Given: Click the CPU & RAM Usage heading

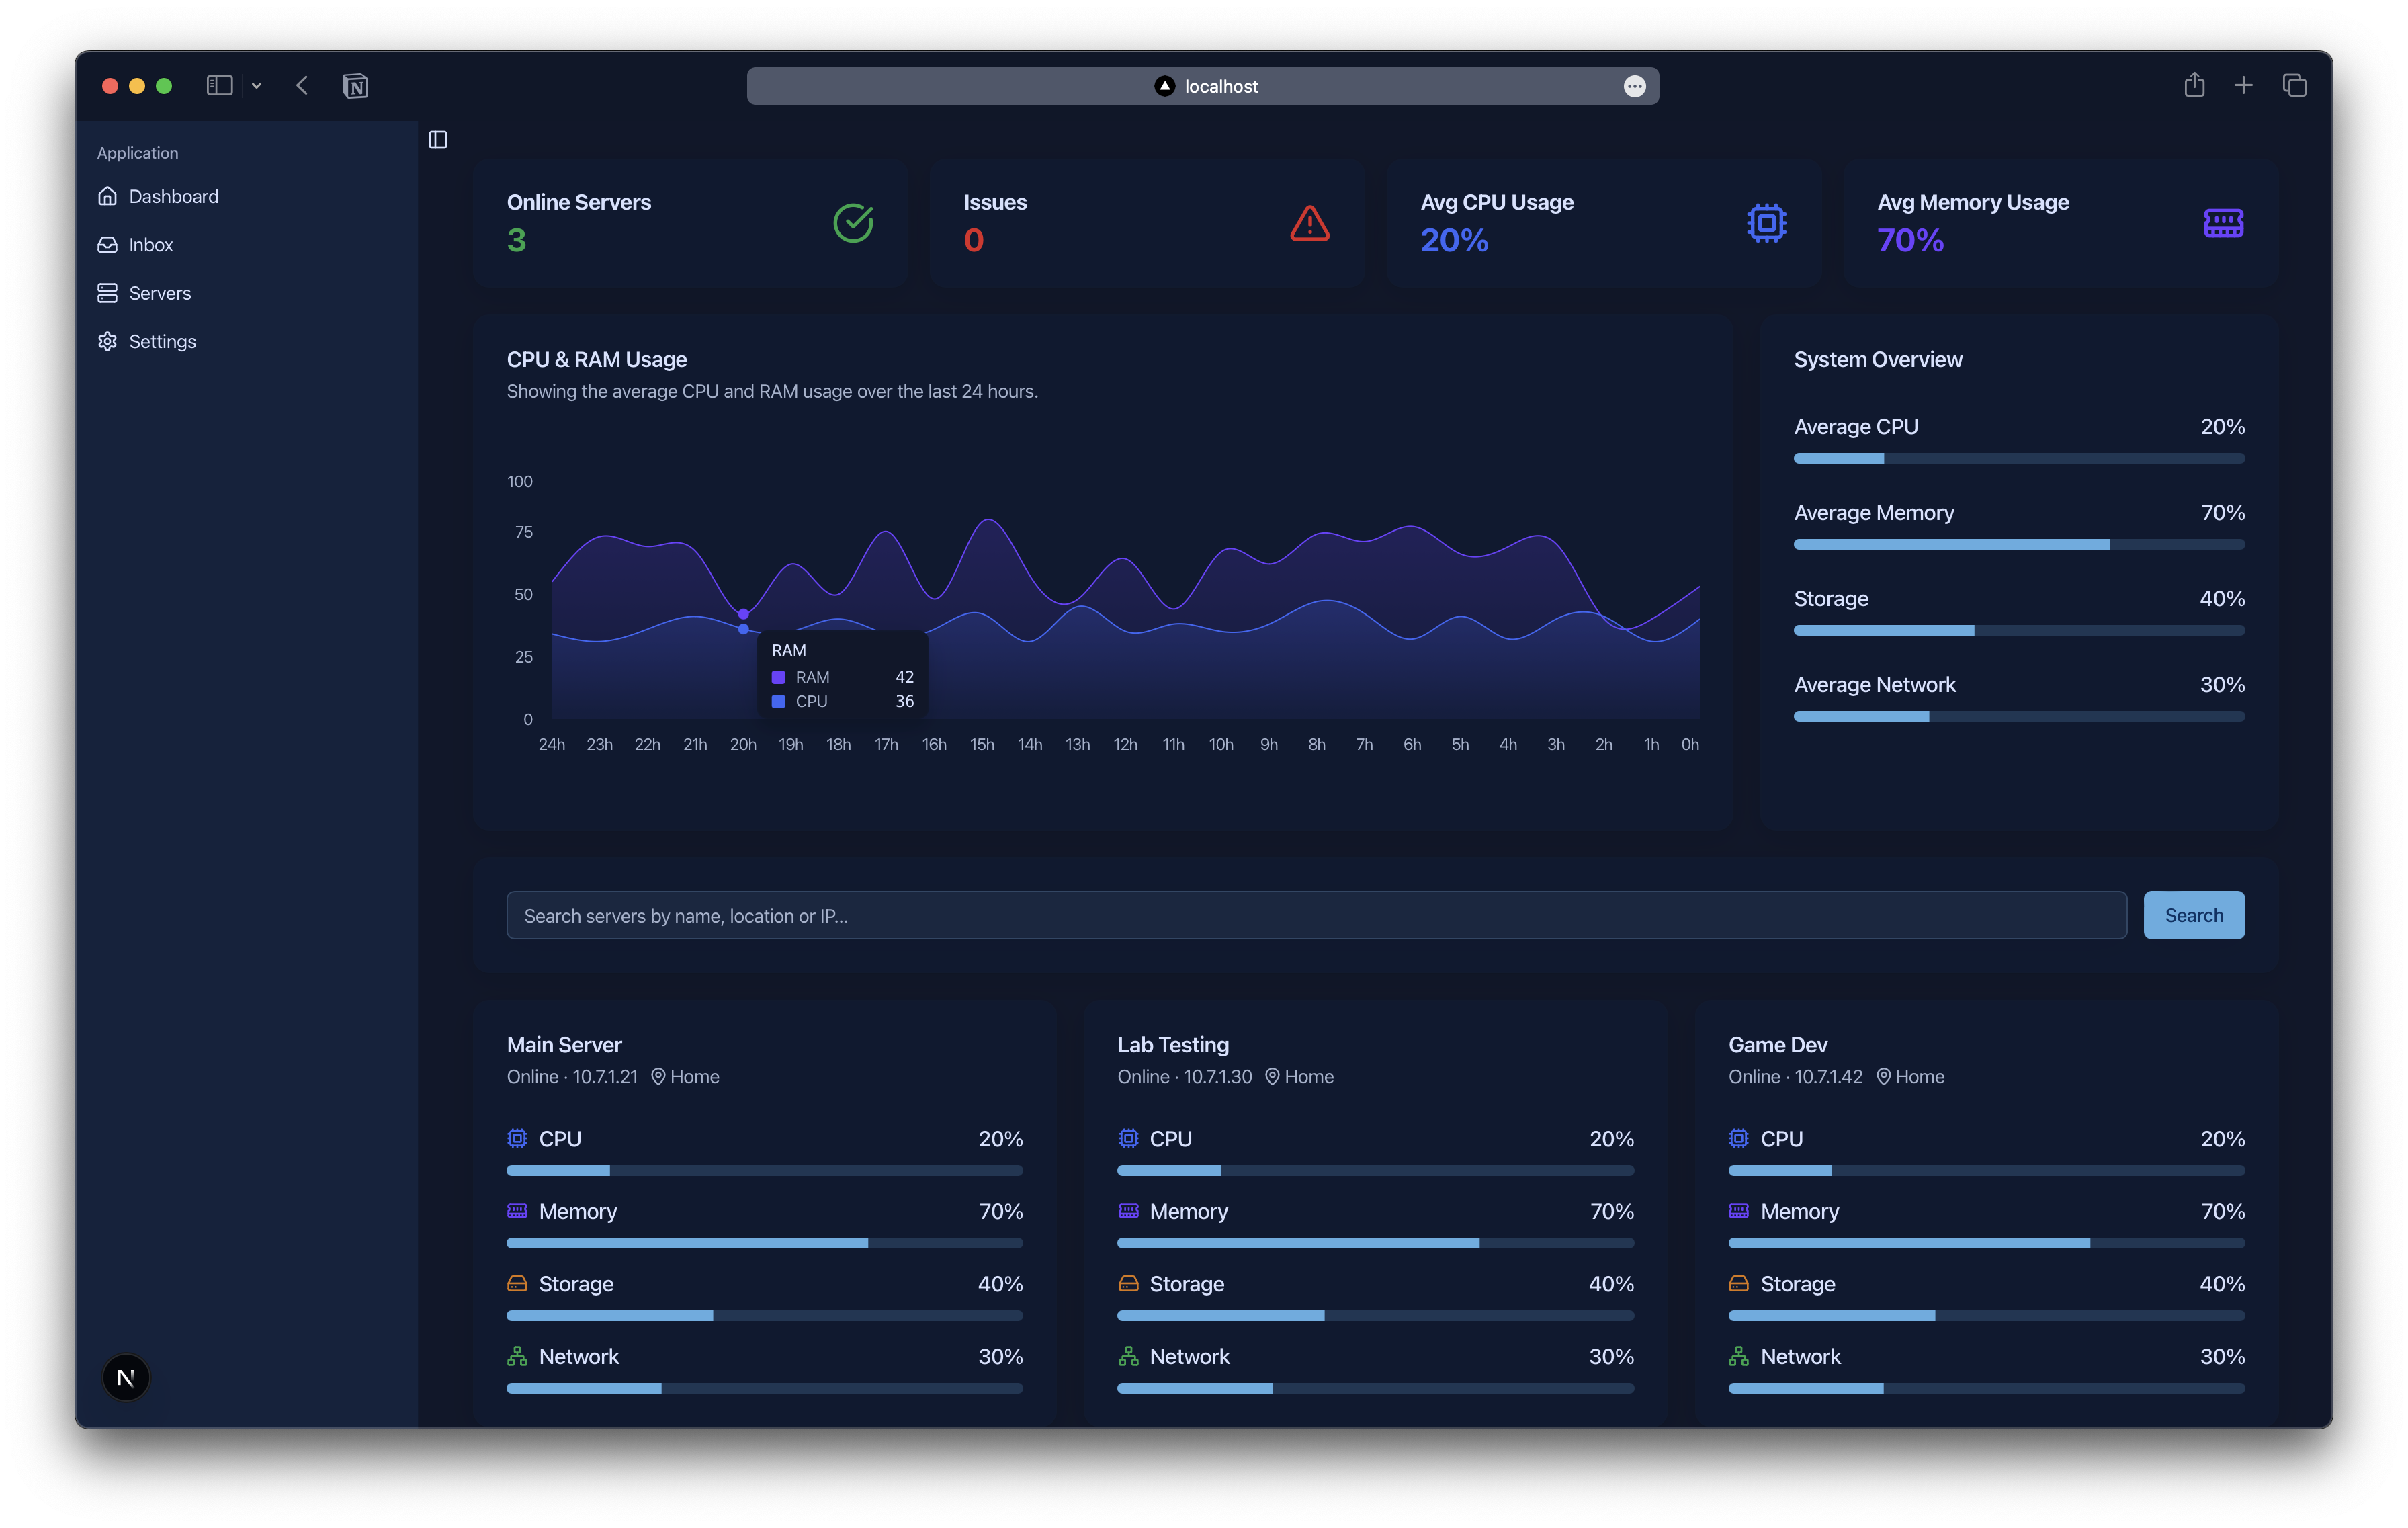Looking at the screenshot, I should [596, 359].
